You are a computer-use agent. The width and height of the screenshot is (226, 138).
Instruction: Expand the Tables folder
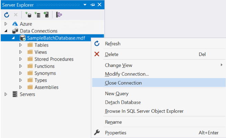coord(21,45)
